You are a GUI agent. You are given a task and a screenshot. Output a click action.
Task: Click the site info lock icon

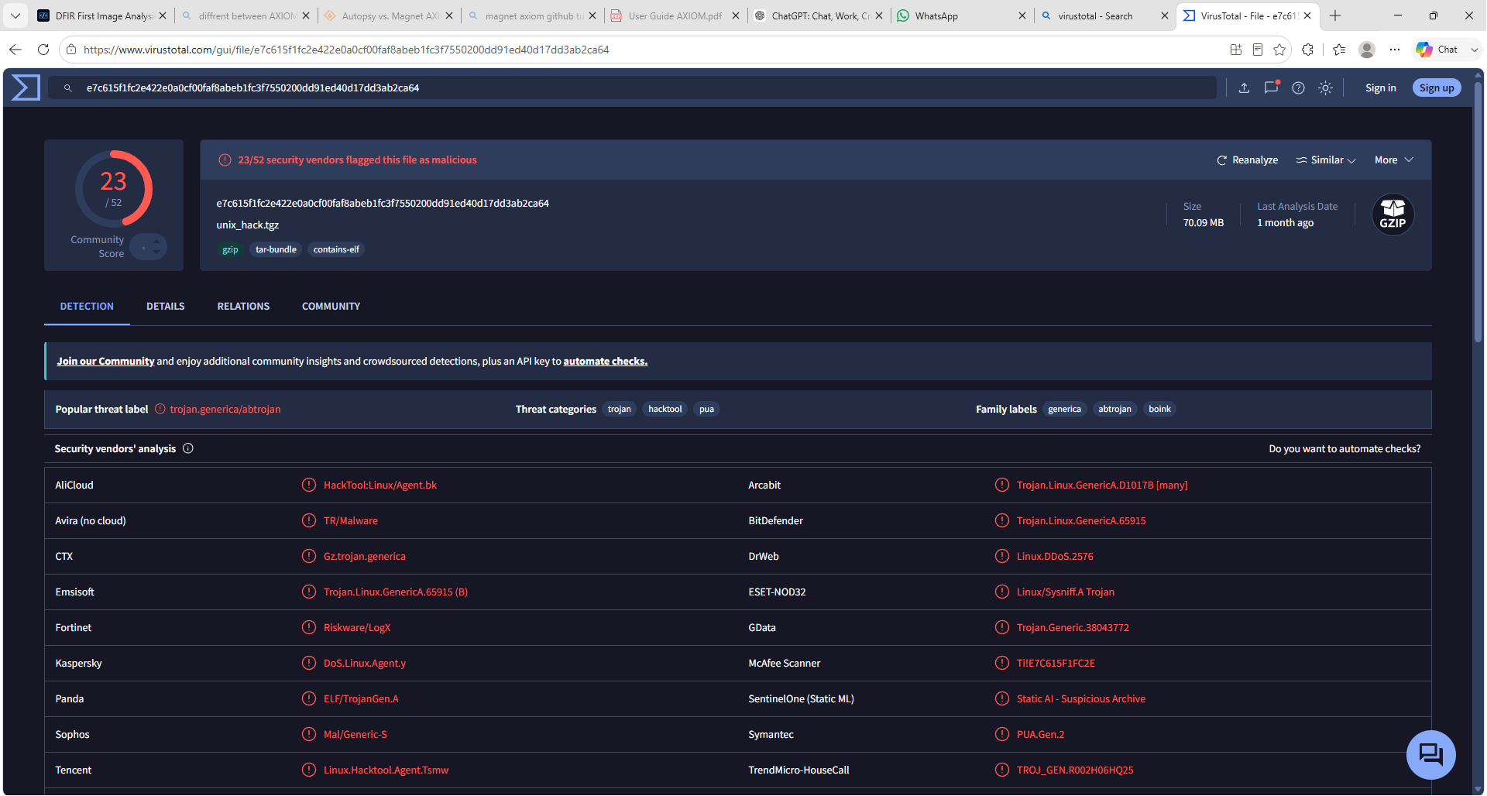point(71,50)
